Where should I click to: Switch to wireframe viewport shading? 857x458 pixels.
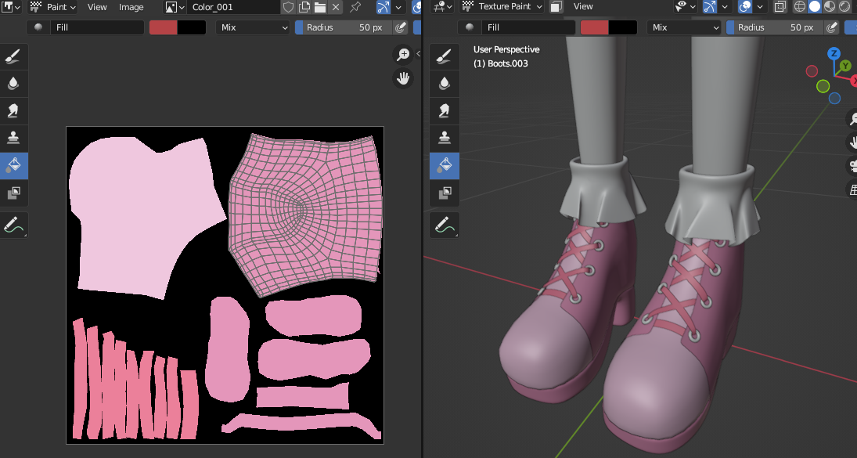[x=800, y=6]
